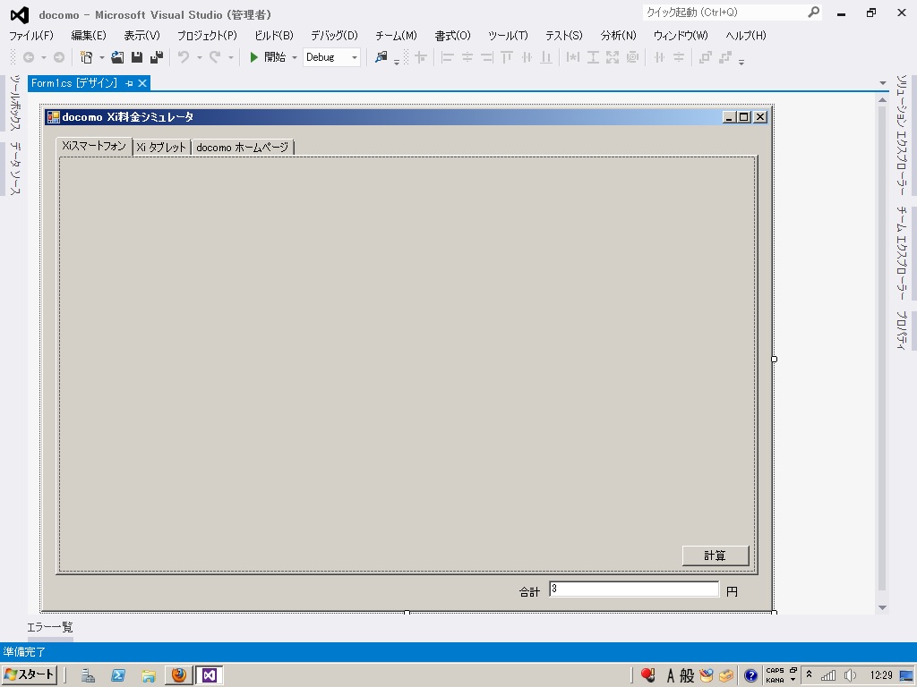Screen dimensions: 917x687
Task: Open the データ ソース side panel tab
Action: click(14, 168)
